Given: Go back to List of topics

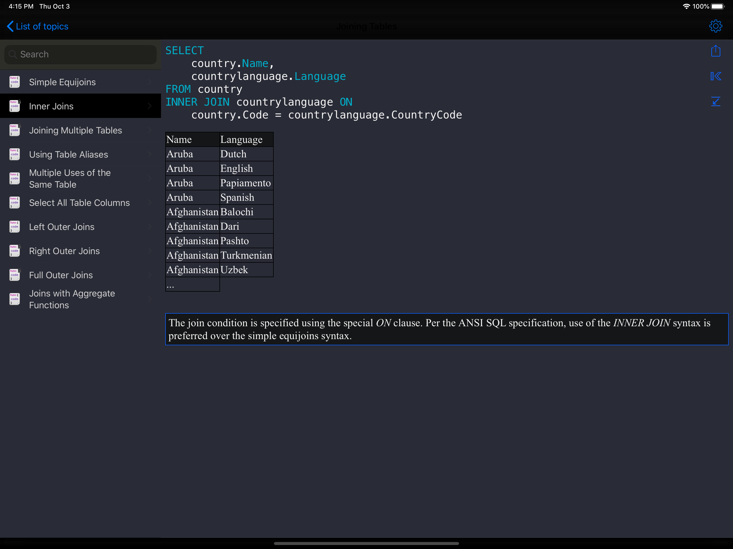Looking at the screenshot, I should click(x=42, y=27).
